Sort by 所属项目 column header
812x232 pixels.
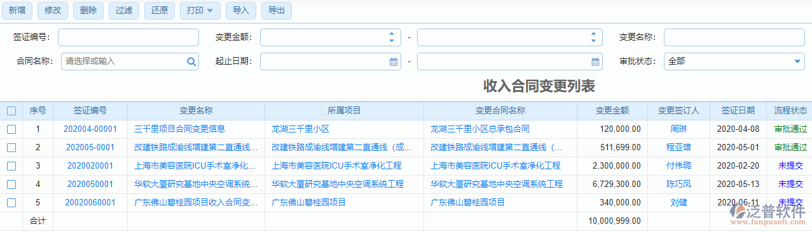[x=345, y=111]
